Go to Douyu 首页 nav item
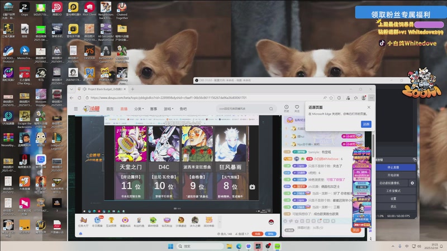Screen dimensions: 447x251 (110, 109)
